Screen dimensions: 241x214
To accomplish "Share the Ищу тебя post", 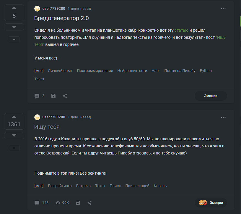I will [x=89, y=203].
